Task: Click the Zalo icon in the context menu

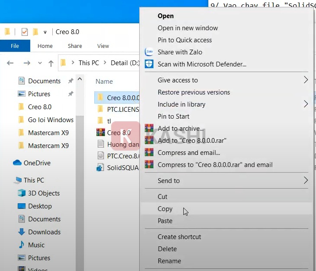Action: coord(149,52)
